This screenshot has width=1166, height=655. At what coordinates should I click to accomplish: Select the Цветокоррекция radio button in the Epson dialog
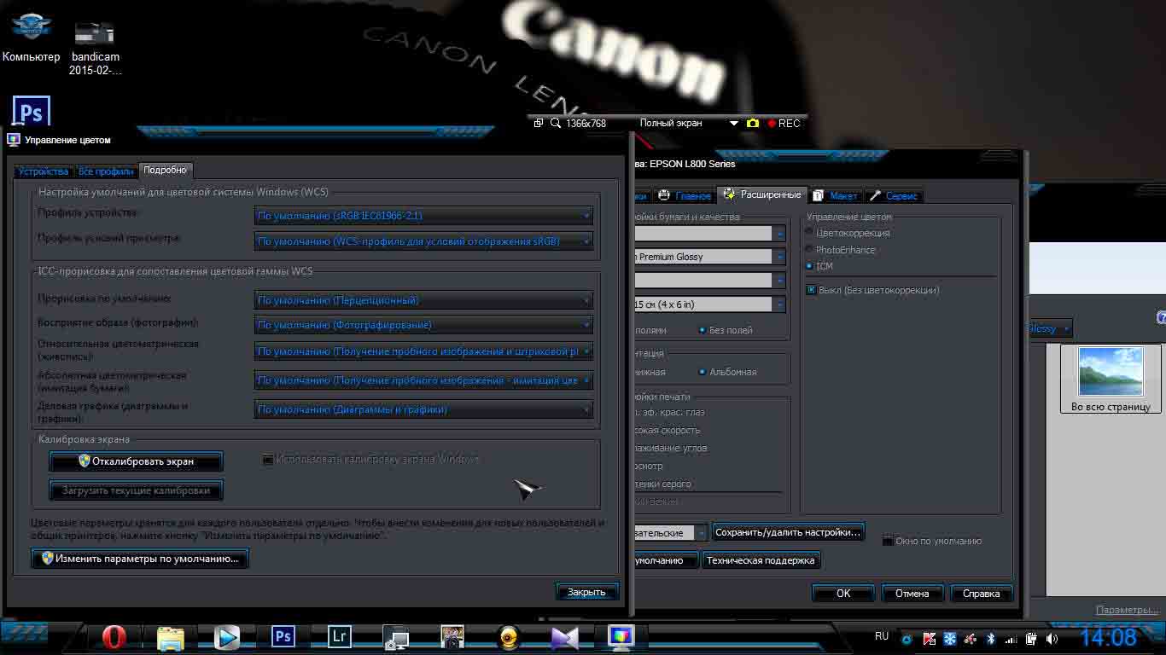pyautogui.click(x=809, y=233)
